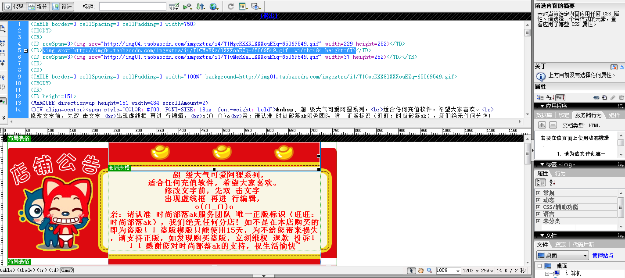
Task: Click the [退出] exit link
Action: 269,16
